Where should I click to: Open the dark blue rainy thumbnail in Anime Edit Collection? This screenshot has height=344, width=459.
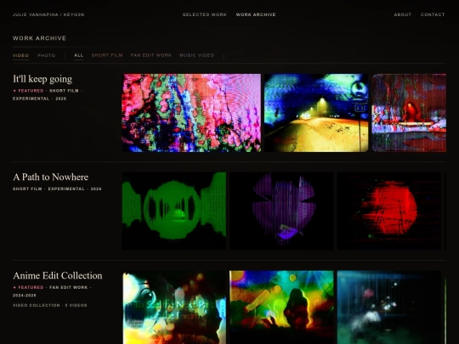pyautogui.click(x=389, y=307)
